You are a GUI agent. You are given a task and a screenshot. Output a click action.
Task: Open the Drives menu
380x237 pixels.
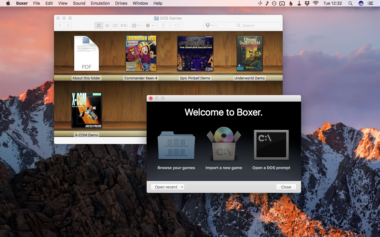tap(121, 3)
